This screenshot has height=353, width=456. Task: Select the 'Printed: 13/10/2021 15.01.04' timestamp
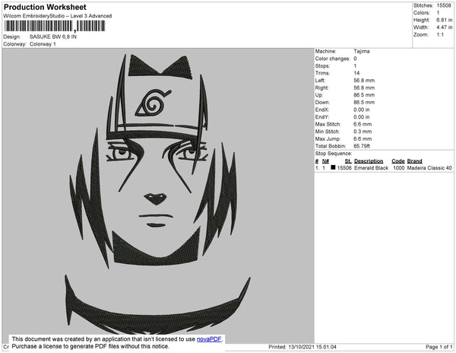click(x=302, y=347)
